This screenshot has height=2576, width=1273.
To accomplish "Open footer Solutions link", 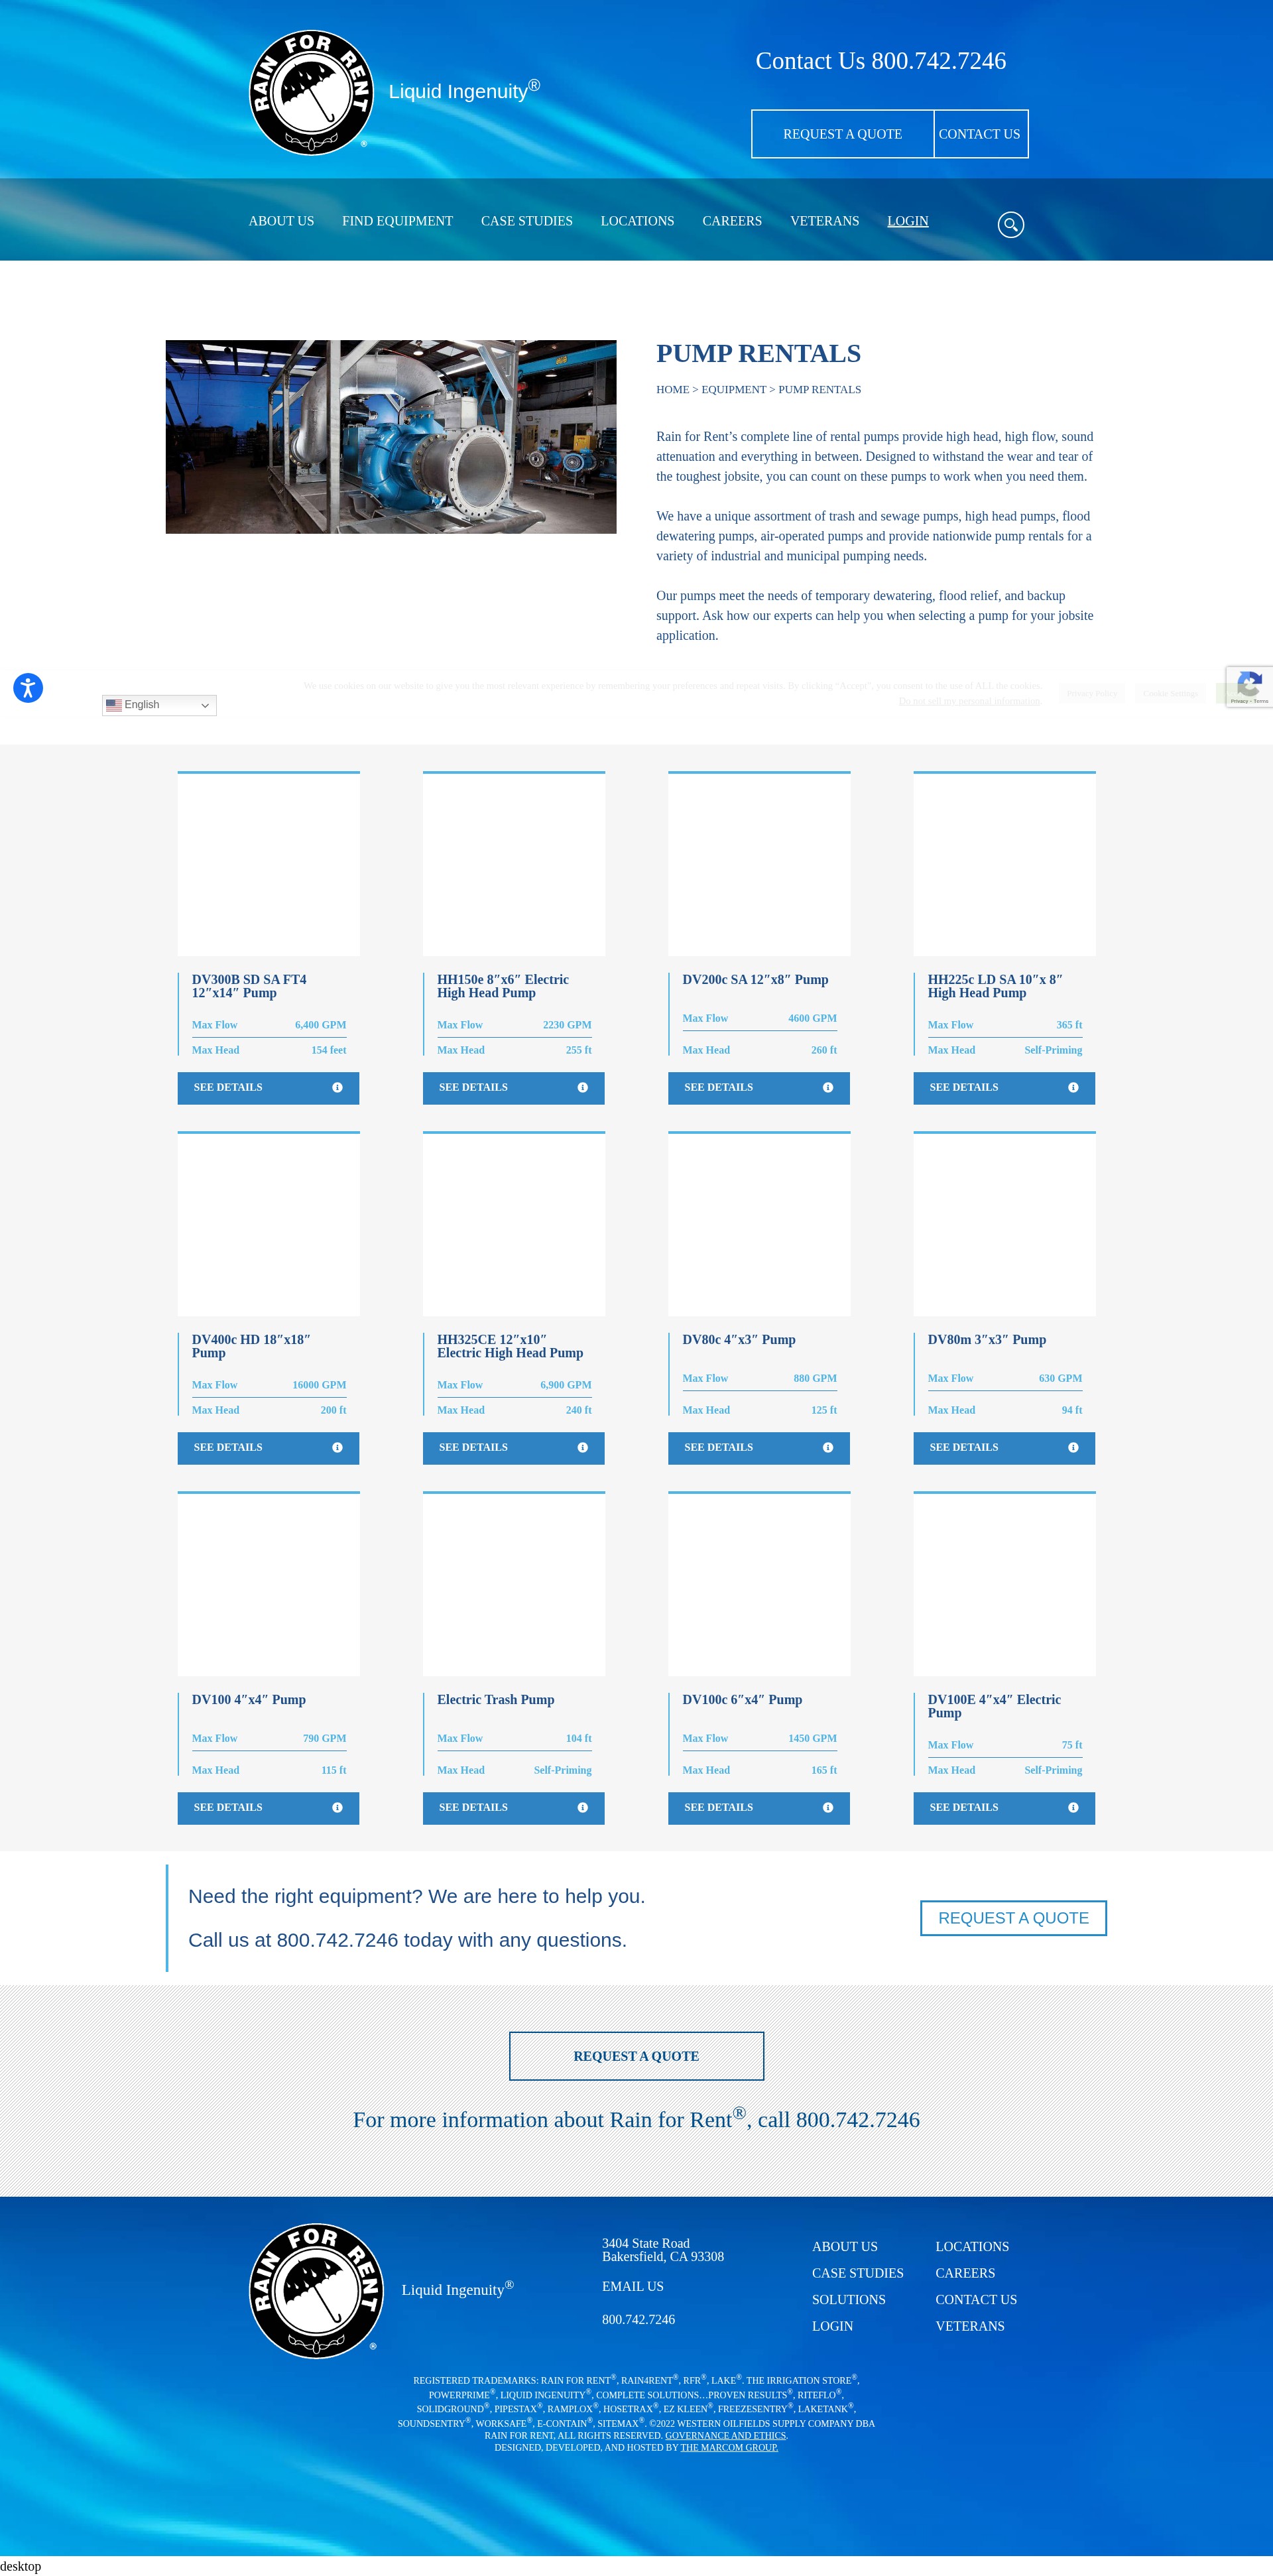I will pos(848,2299).
